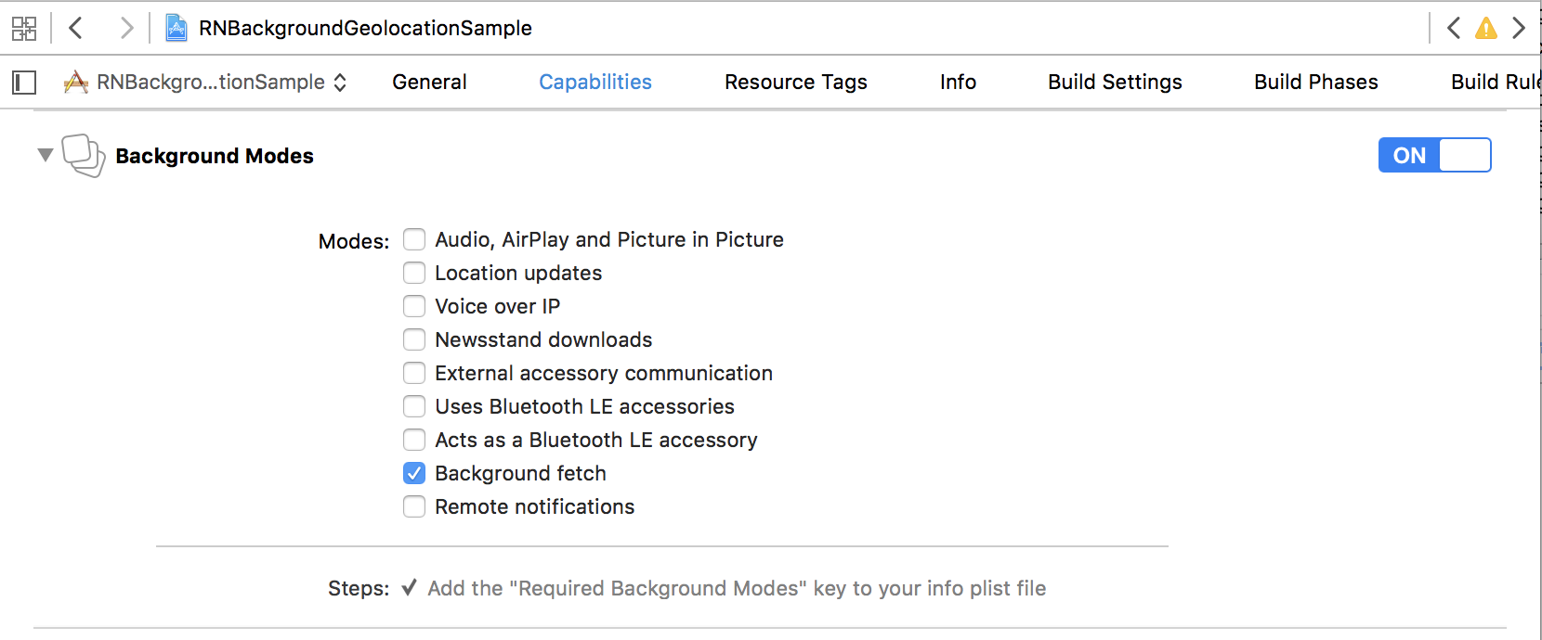Screen dimensions: 1542x640
Task: Enable the Location updates checkbox
Action: coord(414,273)
